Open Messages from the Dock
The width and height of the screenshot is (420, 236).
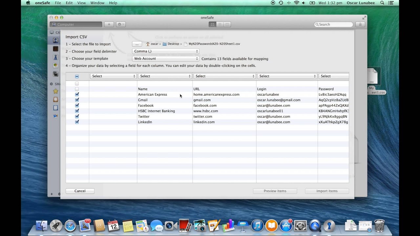pyautogui.click(x=157, y=226)
